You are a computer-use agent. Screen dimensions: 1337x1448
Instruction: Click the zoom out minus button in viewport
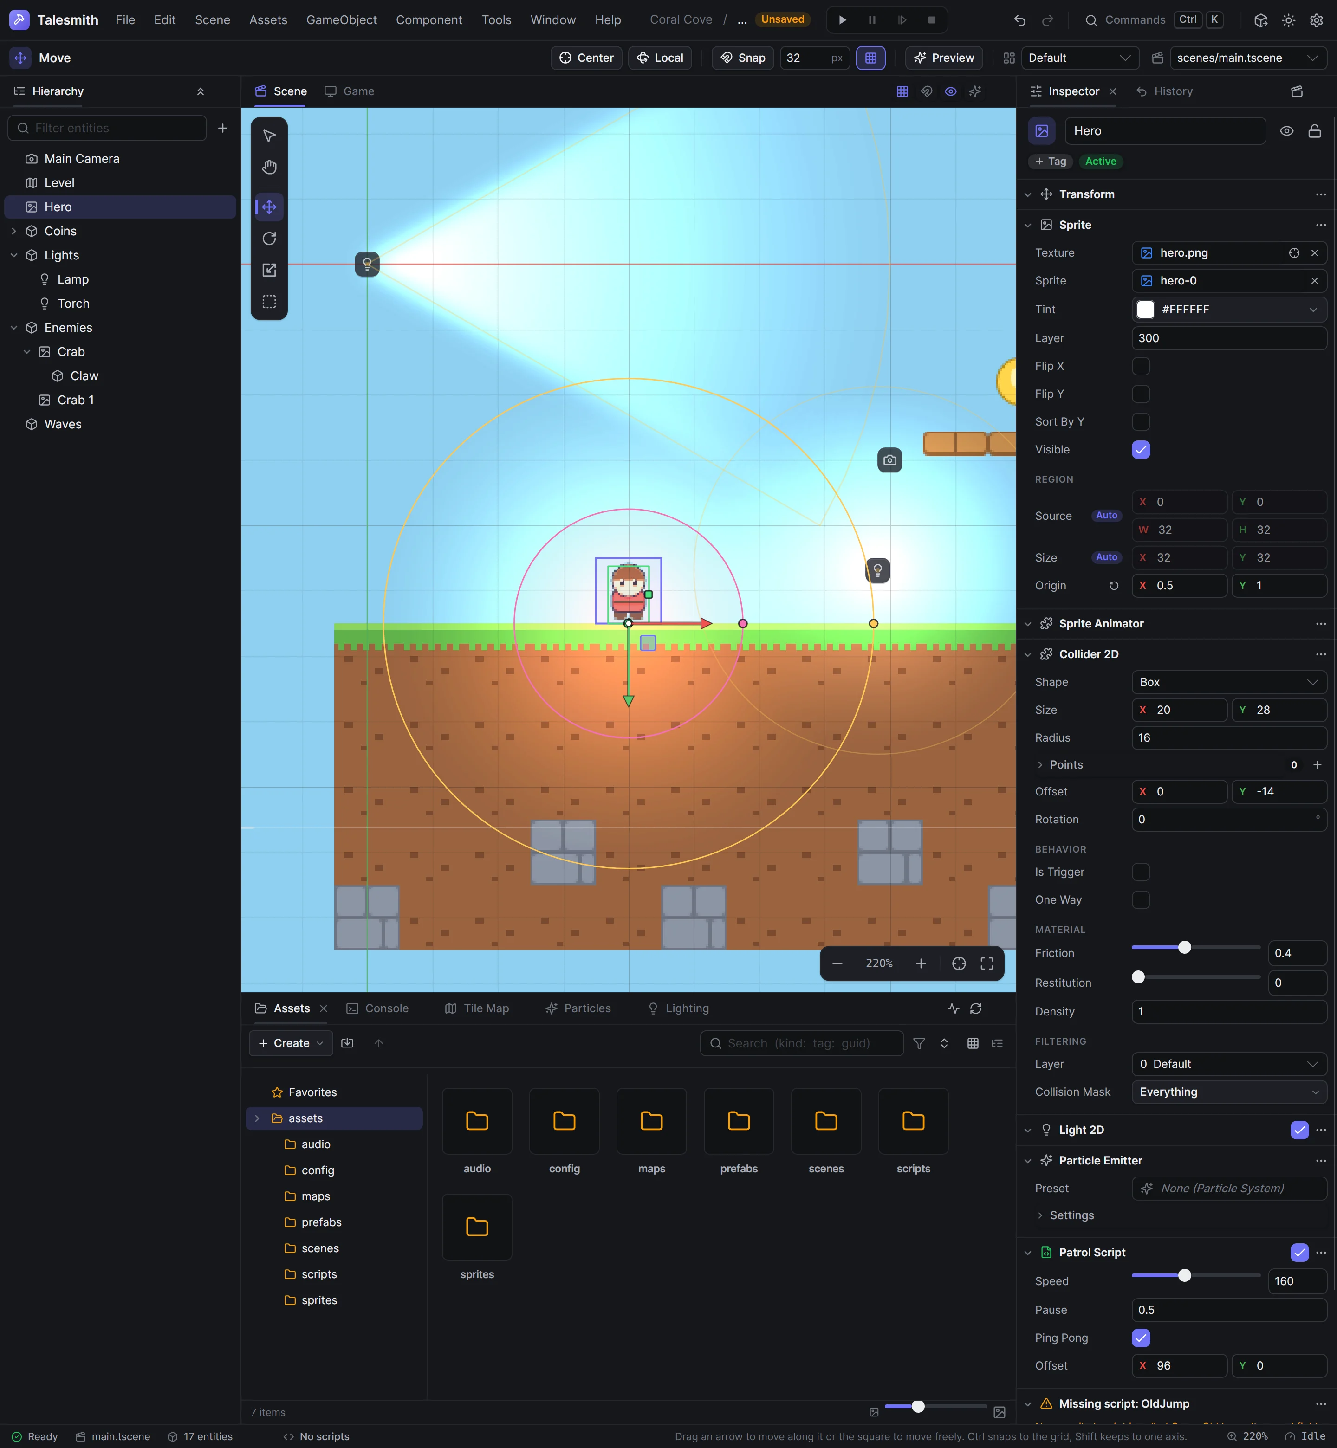pos(837,963)
